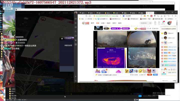This screenshot has width=180, height=101.
Task: Expand the 分类 navigation dropdown
Action: point(103,23)
